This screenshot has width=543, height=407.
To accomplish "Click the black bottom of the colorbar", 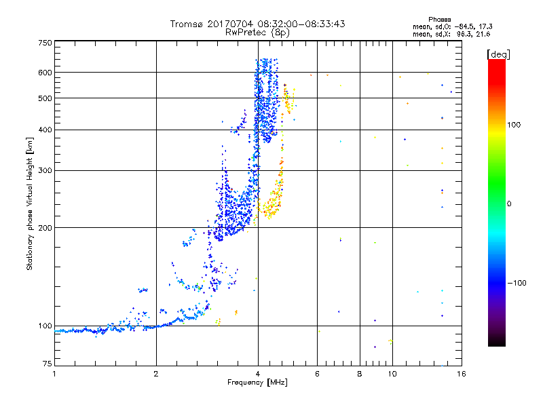I will [x=497, y=341].
